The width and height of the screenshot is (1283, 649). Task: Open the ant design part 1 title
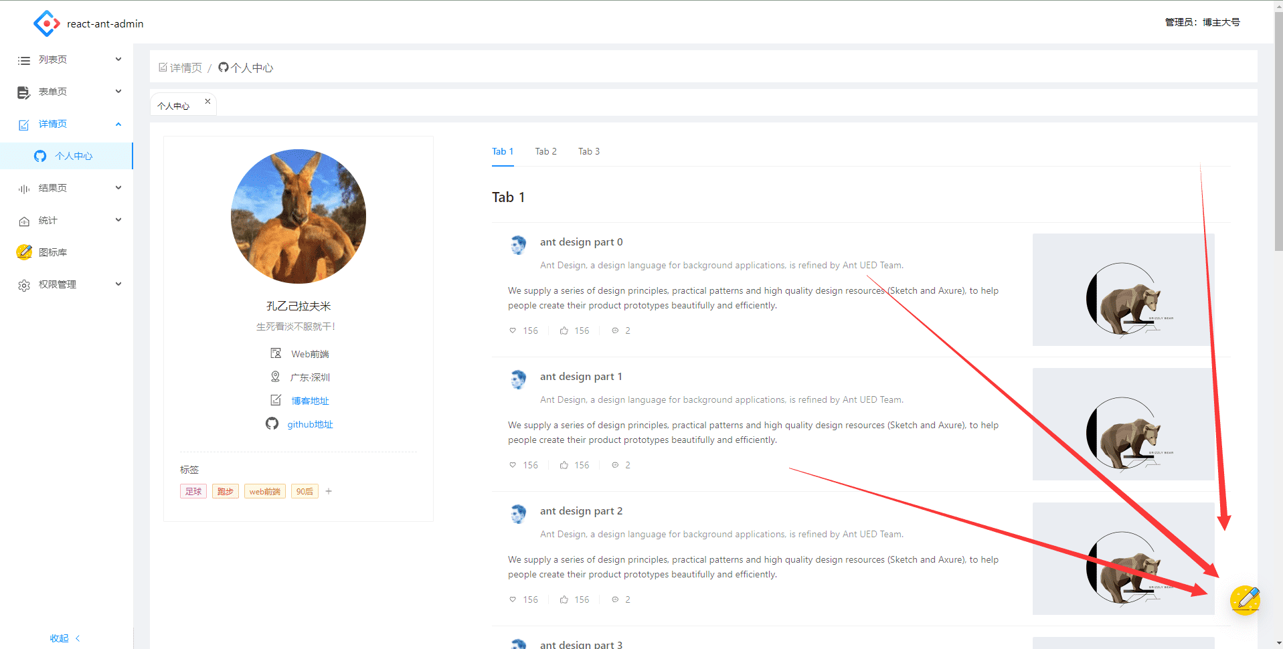click(x=581, y=377)
